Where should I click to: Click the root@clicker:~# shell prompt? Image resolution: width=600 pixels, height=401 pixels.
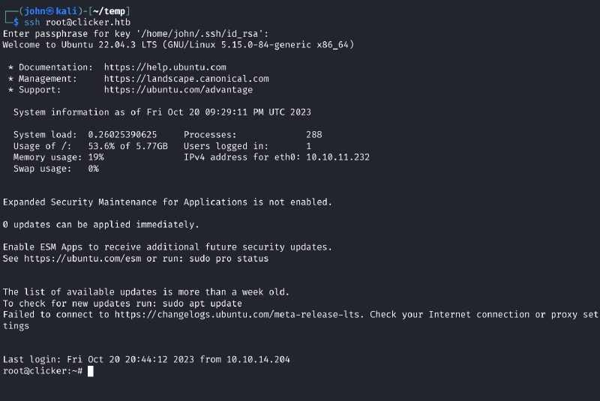[x=43, y=371]
